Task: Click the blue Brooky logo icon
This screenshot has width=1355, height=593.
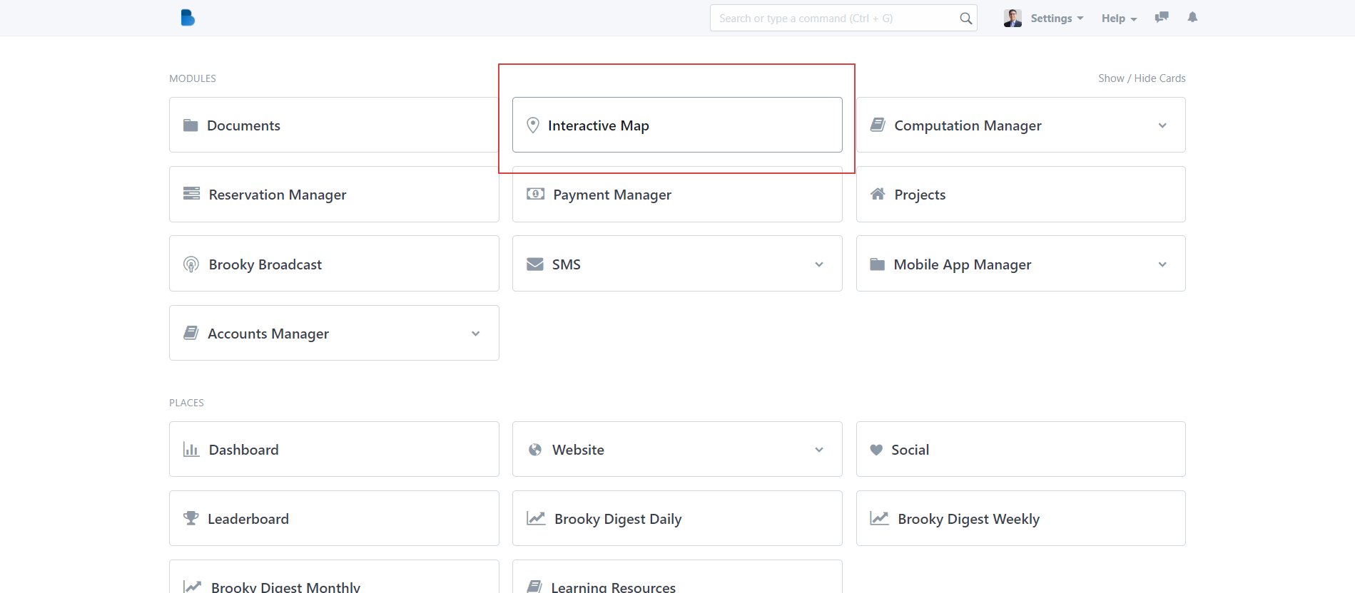Action: (x=188, y=18)
